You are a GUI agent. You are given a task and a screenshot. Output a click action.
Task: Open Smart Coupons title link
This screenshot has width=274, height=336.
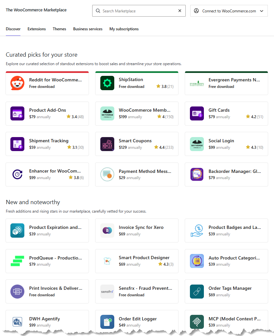[x=135, y=141]
